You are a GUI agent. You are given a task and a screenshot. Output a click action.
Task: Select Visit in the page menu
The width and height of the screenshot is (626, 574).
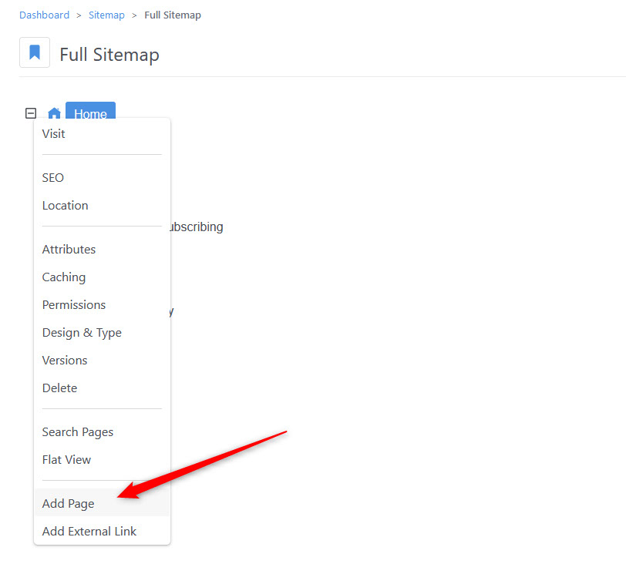pyautogui.click(x=53, y=133)
